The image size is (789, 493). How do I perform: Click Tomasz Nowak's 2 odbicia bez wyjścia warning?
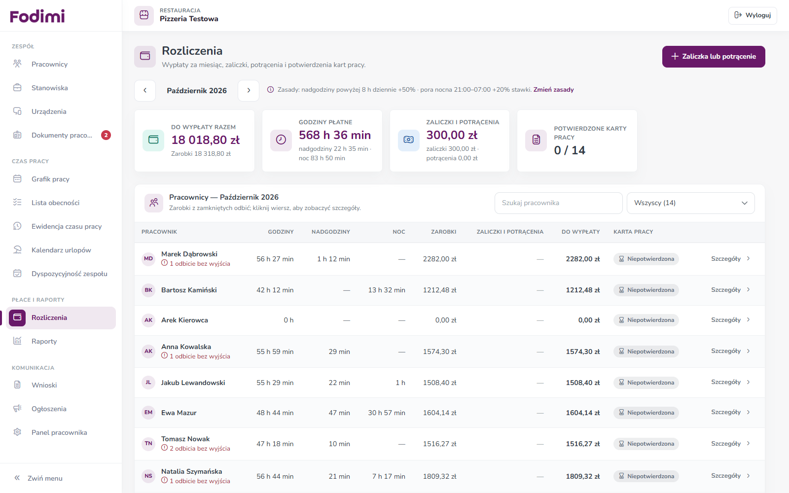pos(196,449)
